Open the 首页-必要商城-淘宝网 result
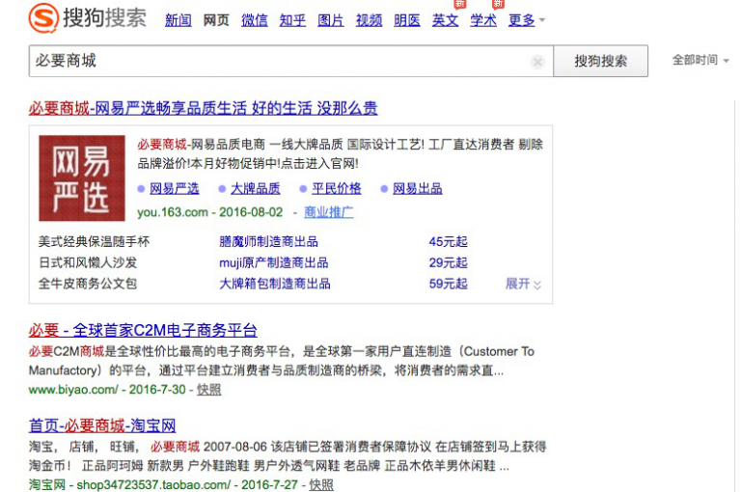 click(102, 425)
